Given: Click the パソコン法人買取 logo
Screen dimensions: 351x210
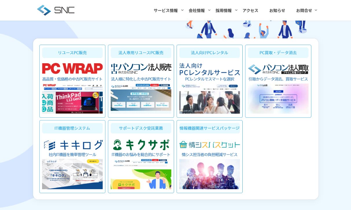Looking at the screenshot, I should (278, 69).
